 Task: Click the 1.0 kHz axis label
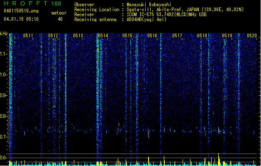coord(4,75)
